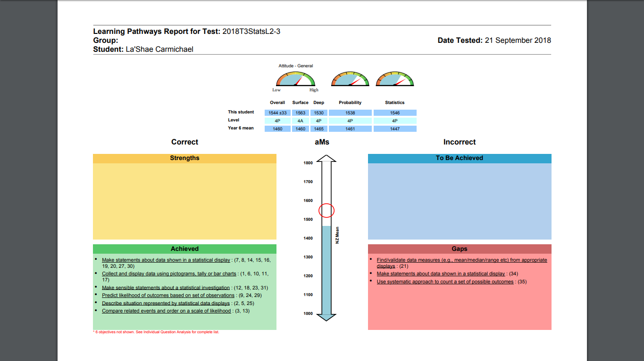Select the Surface score cell 1563

[301, 113]
